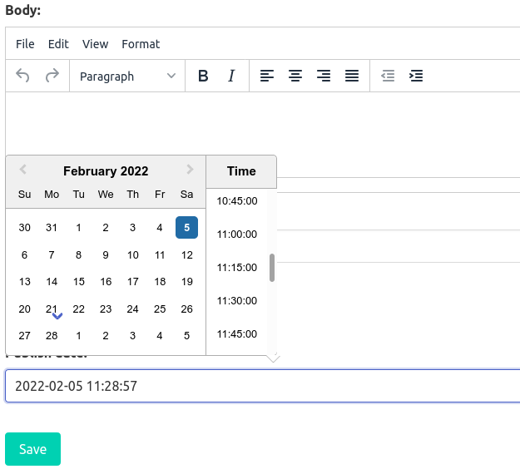The image size is (520, 474).
Task: Select the 11:30:00 time option
Action: (x=237, y=300)
